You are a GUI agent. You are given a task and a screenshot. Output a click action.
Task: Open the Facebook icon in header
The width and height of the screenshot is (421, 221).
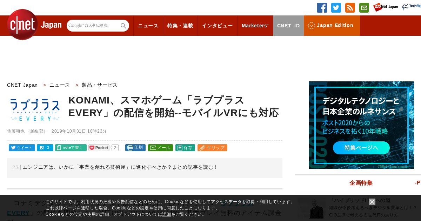322,8
